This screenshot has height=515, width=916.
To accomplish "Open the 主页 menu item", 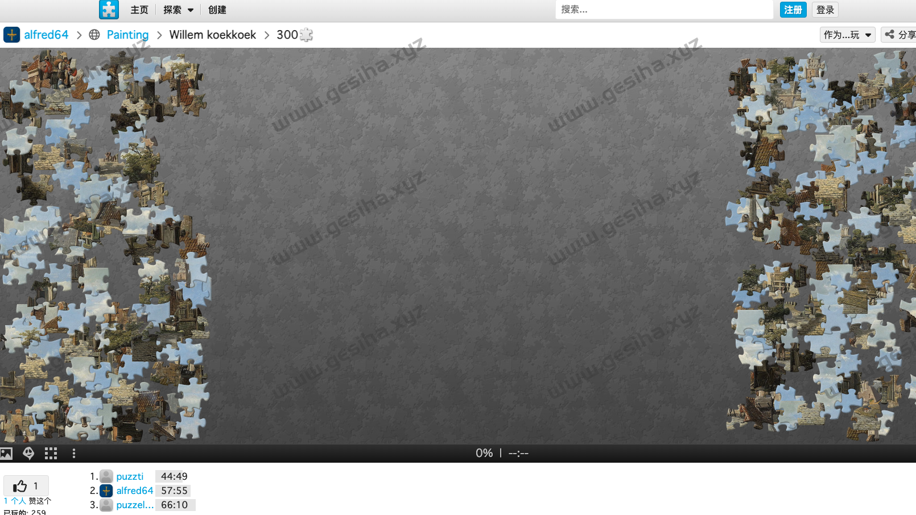I will (x=139, y=10).
